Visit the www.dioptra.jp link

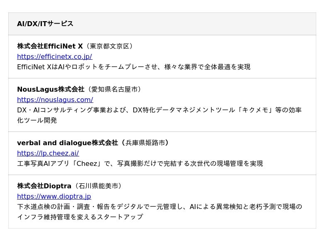[x=54, y=196]
